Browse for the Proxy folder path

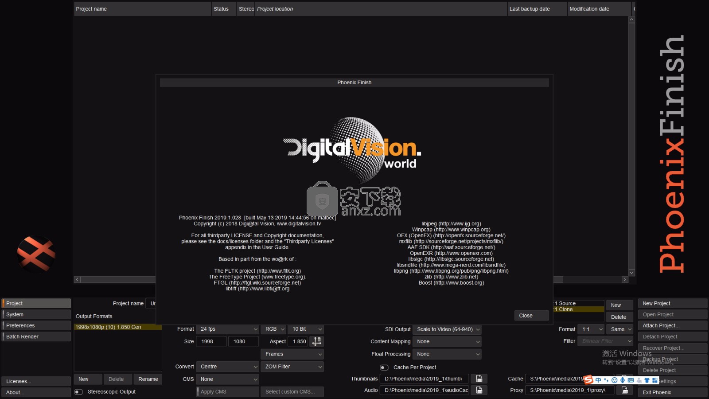pyautogui.click(x=624, y=390)
